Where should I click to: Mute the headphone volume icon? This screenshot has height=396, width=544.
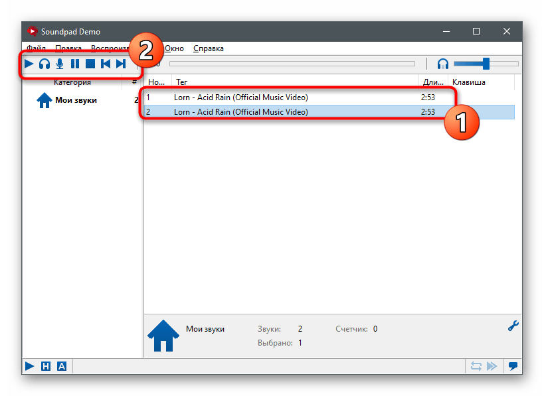[x=443, y=64]
